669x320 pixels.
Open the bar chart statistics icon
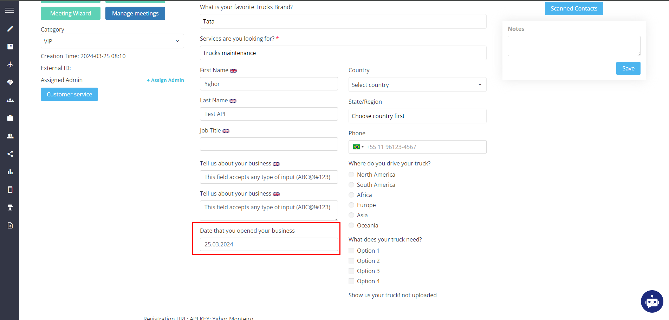10,172
